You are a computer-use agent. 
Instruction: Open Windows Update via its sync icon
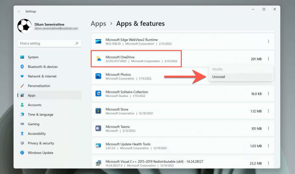[x=22, y=153]
